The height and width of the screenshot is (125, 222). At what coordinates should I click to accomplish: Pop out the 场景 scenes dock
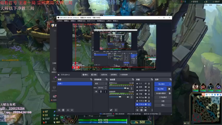91,79
